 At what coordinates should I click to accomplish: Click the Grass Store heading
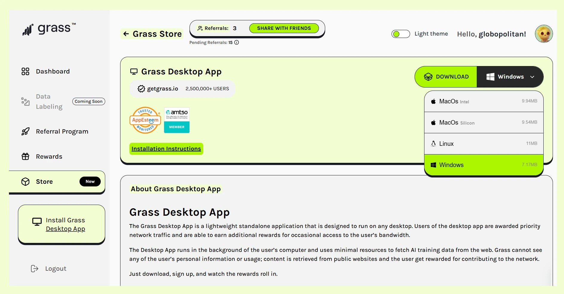point(157,34)
